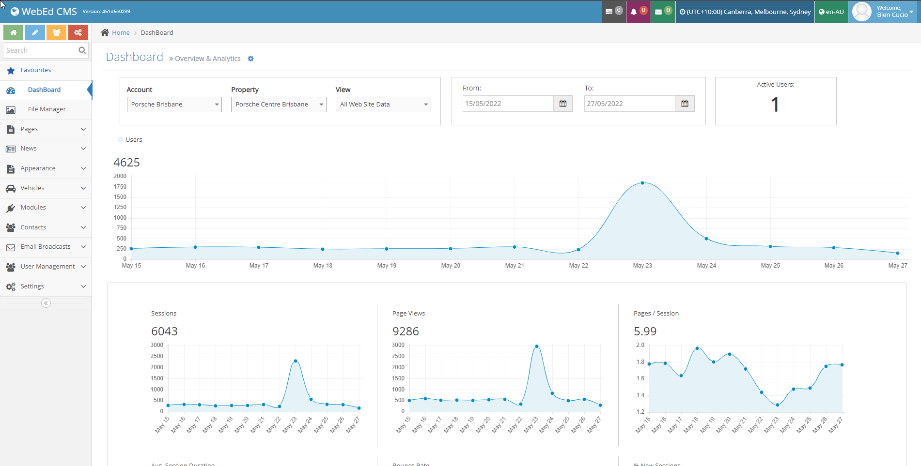Open the calendar picker for the From date
Image resolution: width=921 pixels, height=466 pixels.
[x=562, y=103]
